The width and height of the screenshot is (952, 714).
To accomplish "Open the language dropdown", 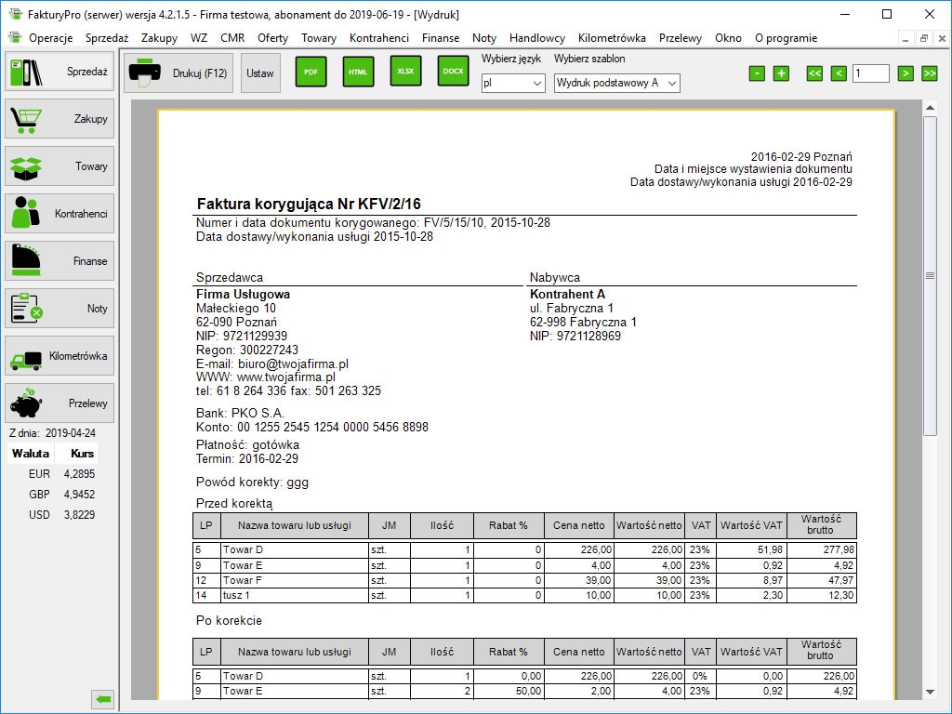I will tap(513, 84).
